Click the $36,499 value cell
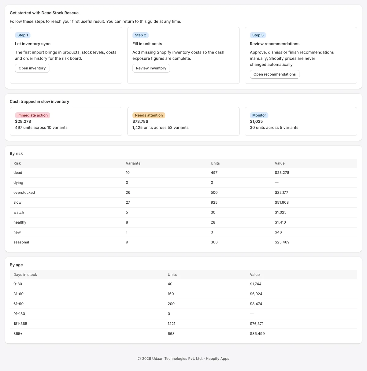Screen dimensions: 367x371 click(257, 334)
